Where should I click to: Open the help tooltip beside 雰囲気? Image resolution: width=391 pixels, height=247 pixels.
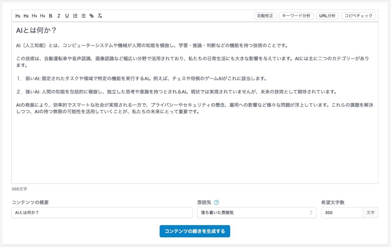coord(217,202)
